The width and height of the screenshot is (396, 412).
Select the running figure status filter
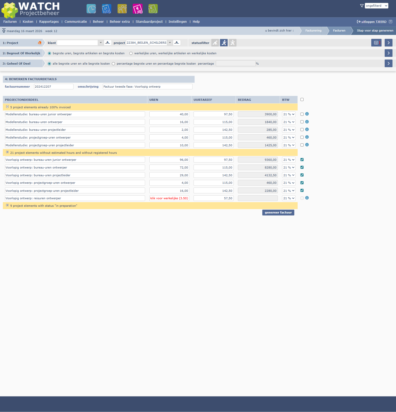(224, 43)
